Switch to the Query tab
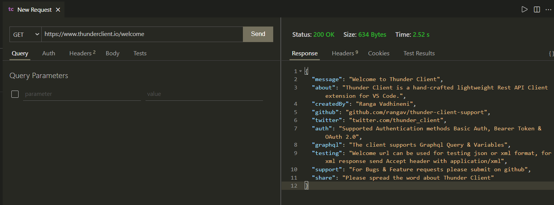554x205 pixels. point(20,53)
